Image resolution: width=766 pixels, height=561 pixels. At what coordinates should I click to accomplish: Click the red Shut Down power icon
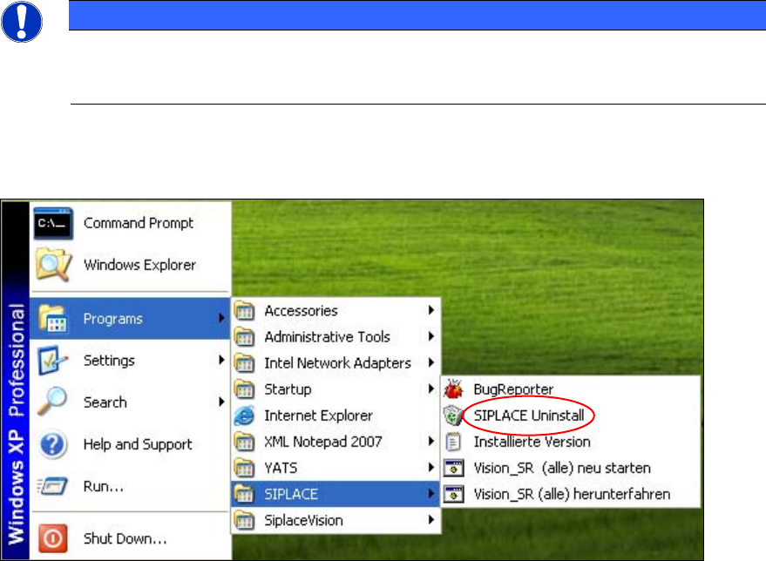[x=53, y=538]
